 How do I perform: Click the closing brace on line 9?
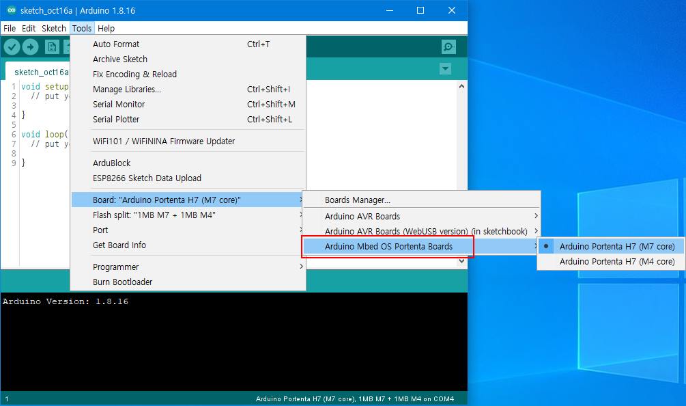[23, 163]
